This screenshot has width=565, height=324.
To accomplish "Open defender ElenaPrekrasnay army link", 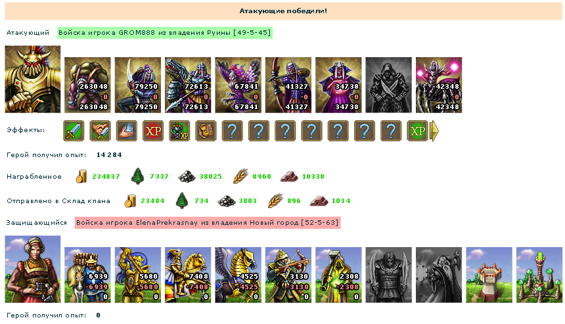I will point(208,223).
